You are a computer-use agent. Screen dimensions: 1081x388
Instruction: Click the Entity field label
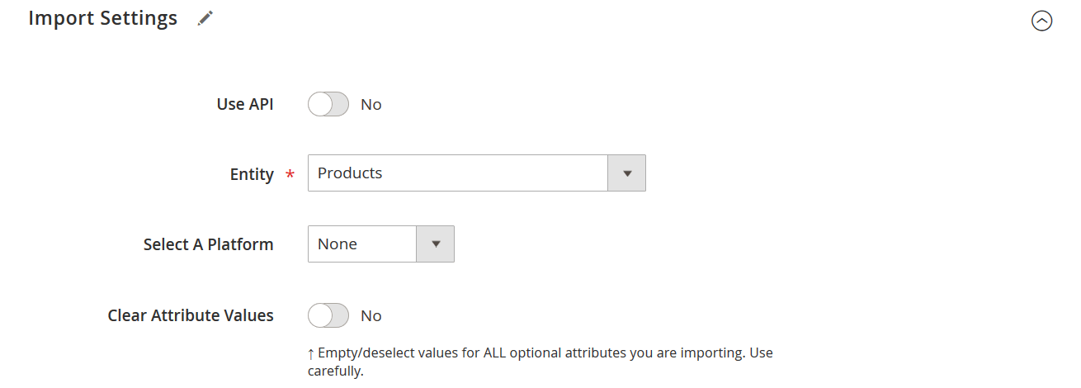pos(252,174)
